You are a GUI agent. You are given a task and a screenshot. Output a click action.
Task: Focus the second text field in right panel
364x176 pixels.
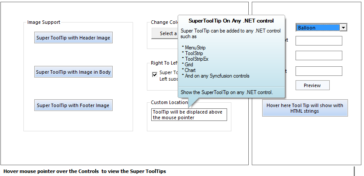[x=318, y=55]
